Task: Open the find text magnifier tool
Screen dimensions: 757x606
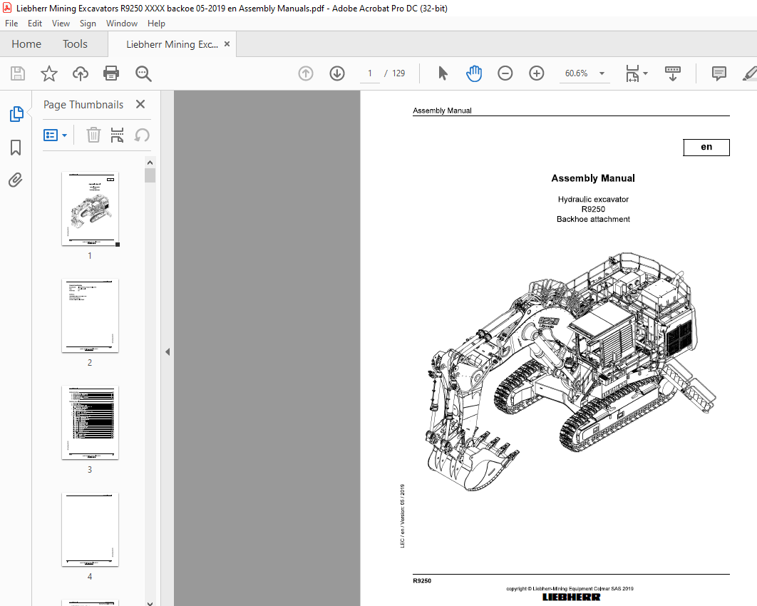Action: click(143, 73)
